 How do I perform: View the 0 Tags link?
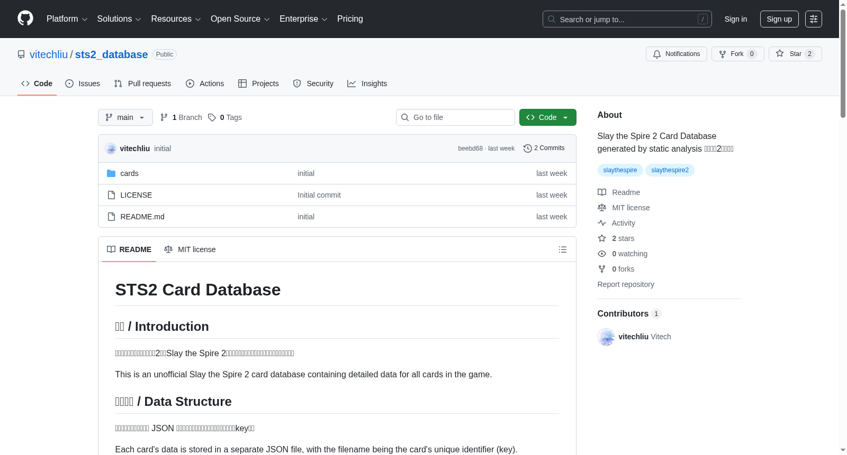225,117
